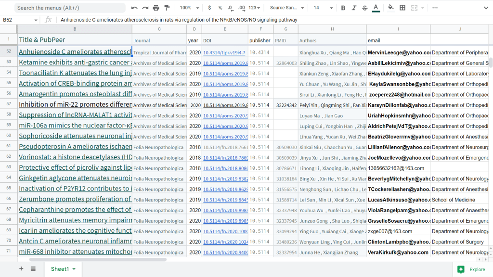493x277 pixels.
Task: Toggle strikethrough formatting
Action: (x=364, y=8)
